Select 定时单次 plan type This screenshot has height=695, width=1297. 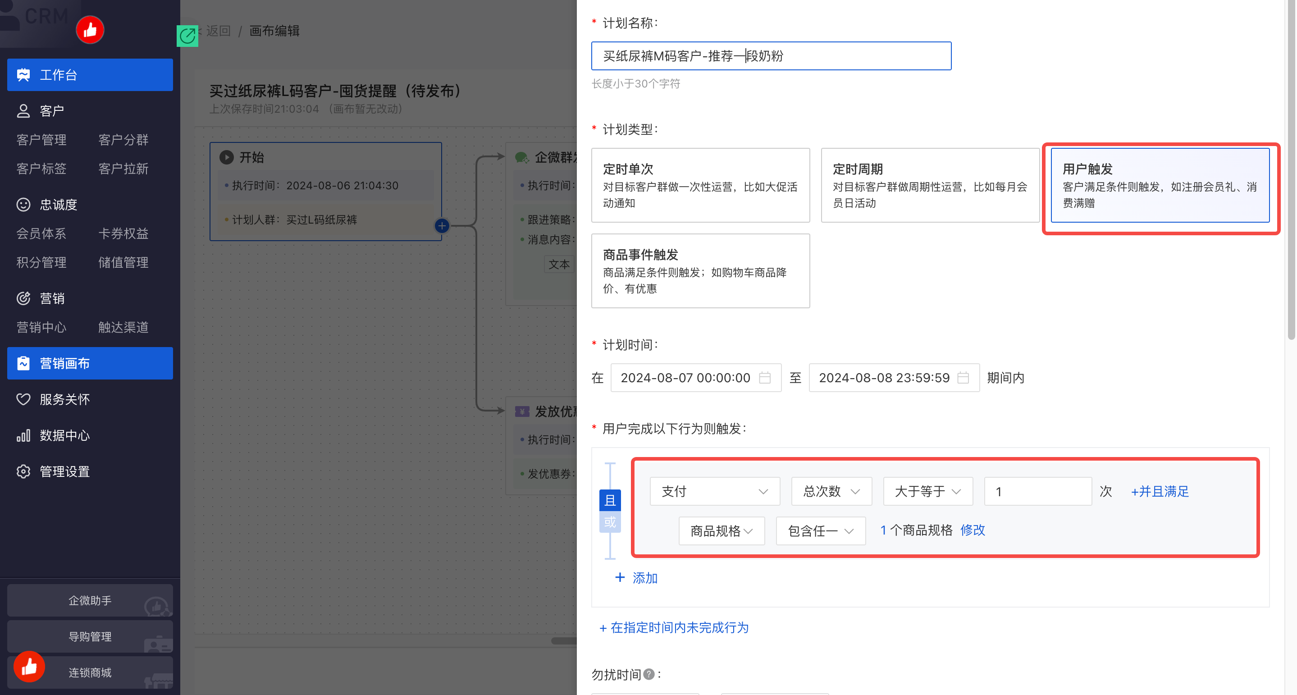[x=700, y=185]
